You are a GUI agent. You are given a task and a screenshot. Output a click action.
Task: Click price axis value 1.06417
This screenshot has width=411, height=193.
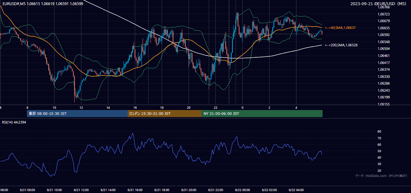[383, 63]
